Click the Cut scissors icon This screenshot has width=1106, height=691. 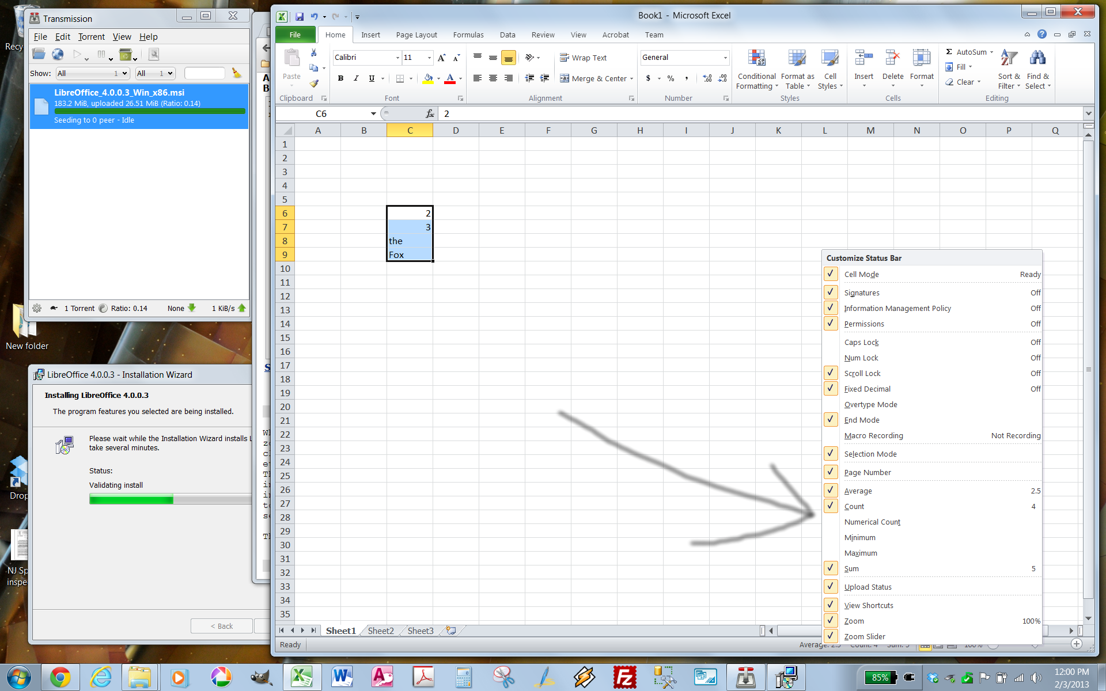click(x=314, y=52)
